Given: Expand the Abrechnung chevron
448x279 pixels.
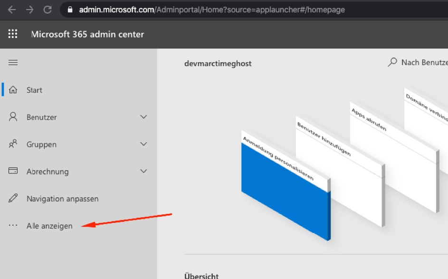Looking at the screenshot, I should click(x=143, y=171).
